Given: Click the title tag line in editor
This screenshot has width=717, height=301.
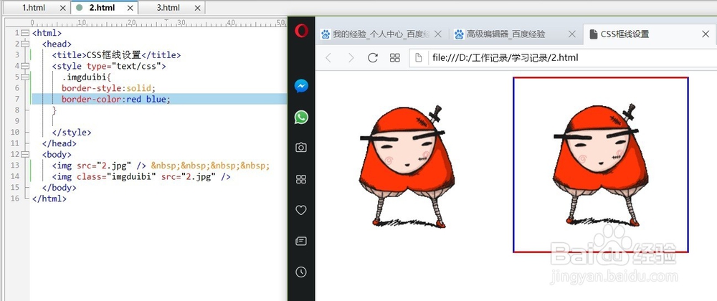Looking at the screenshot, I should click(117, 54).
